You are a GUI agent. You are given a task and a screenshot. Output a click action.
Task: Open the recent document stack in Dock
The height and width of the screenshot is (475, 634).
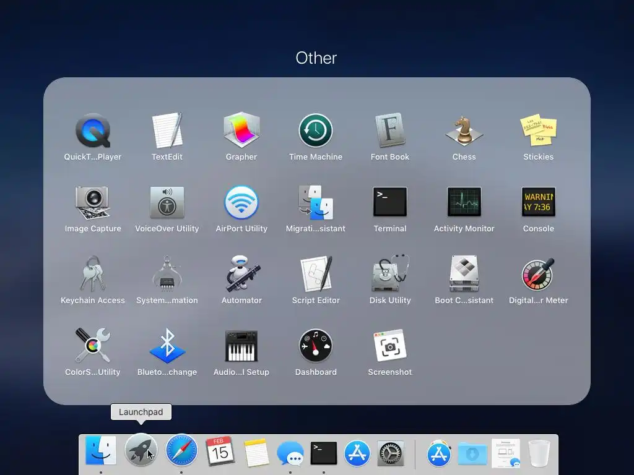click(x=506, y=453)
